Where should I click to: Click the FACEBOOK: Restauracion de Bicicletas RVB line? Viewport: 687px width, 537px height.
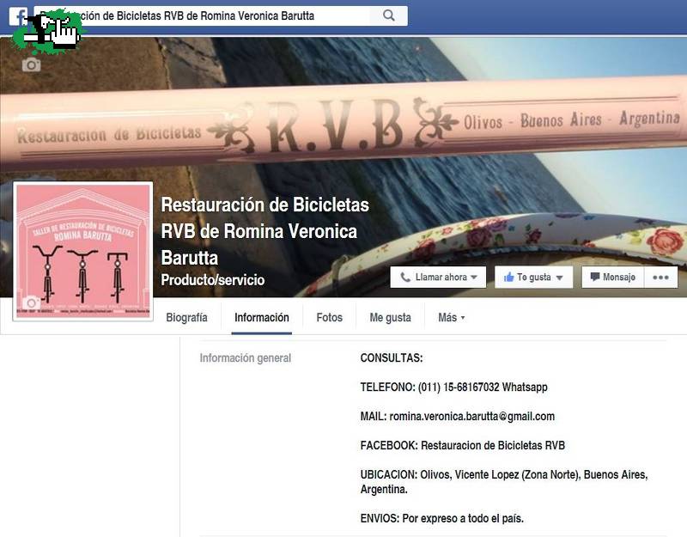463,445
